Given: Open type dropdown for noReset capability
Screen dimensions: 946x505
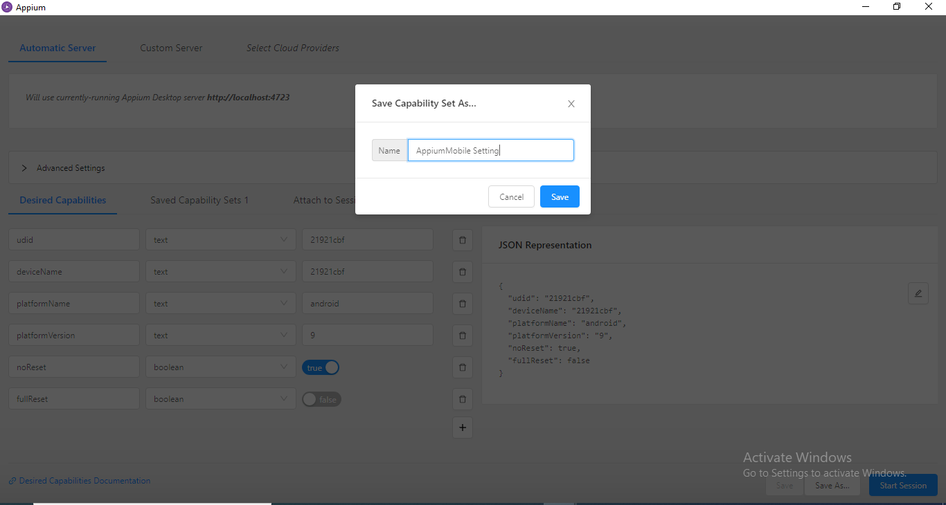Looking at the screenshot, I should pyautogui.click(x=220, y=367).
